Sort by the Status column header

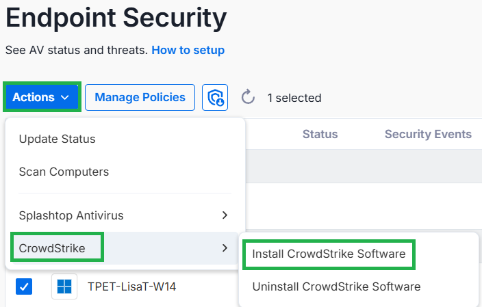point(320,134)
